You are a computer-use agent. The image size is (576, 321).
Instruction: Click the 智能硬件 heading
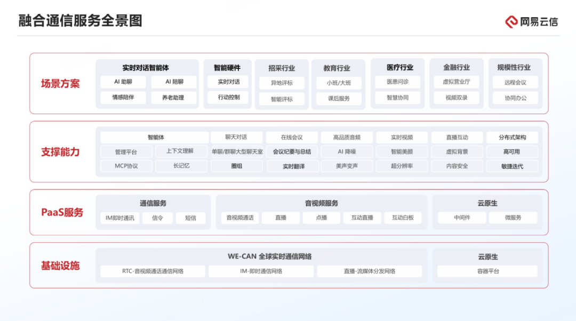click(x=227, y=68)
